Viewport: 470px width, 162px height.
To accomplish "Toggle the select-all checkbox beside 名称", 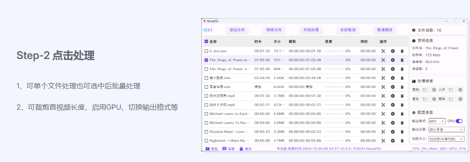I will click(206, 42).
